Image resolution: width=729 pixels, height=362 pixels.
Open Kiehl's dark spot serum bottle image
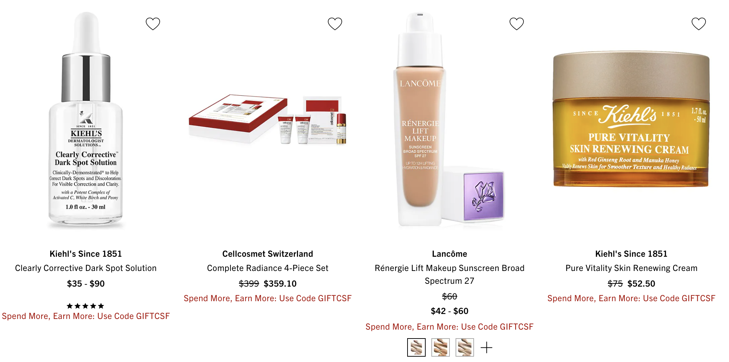pos(86,120)
